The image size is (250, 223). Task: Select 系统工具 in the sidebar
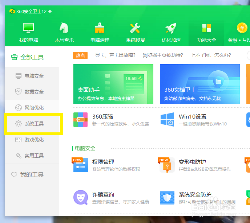pyautogui.click(x=32, y=124)
